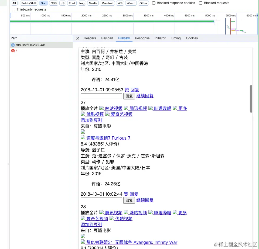Viewport: 259px width, 249px height.
Task: Open 优酷视频 link under item 27
Action: tap(92, 114)
